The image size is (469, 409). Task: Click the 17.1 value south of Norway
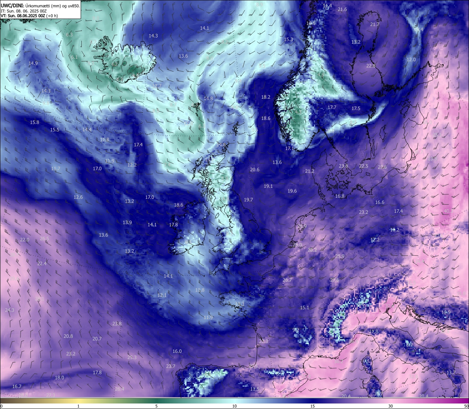(x=289, y=148)
